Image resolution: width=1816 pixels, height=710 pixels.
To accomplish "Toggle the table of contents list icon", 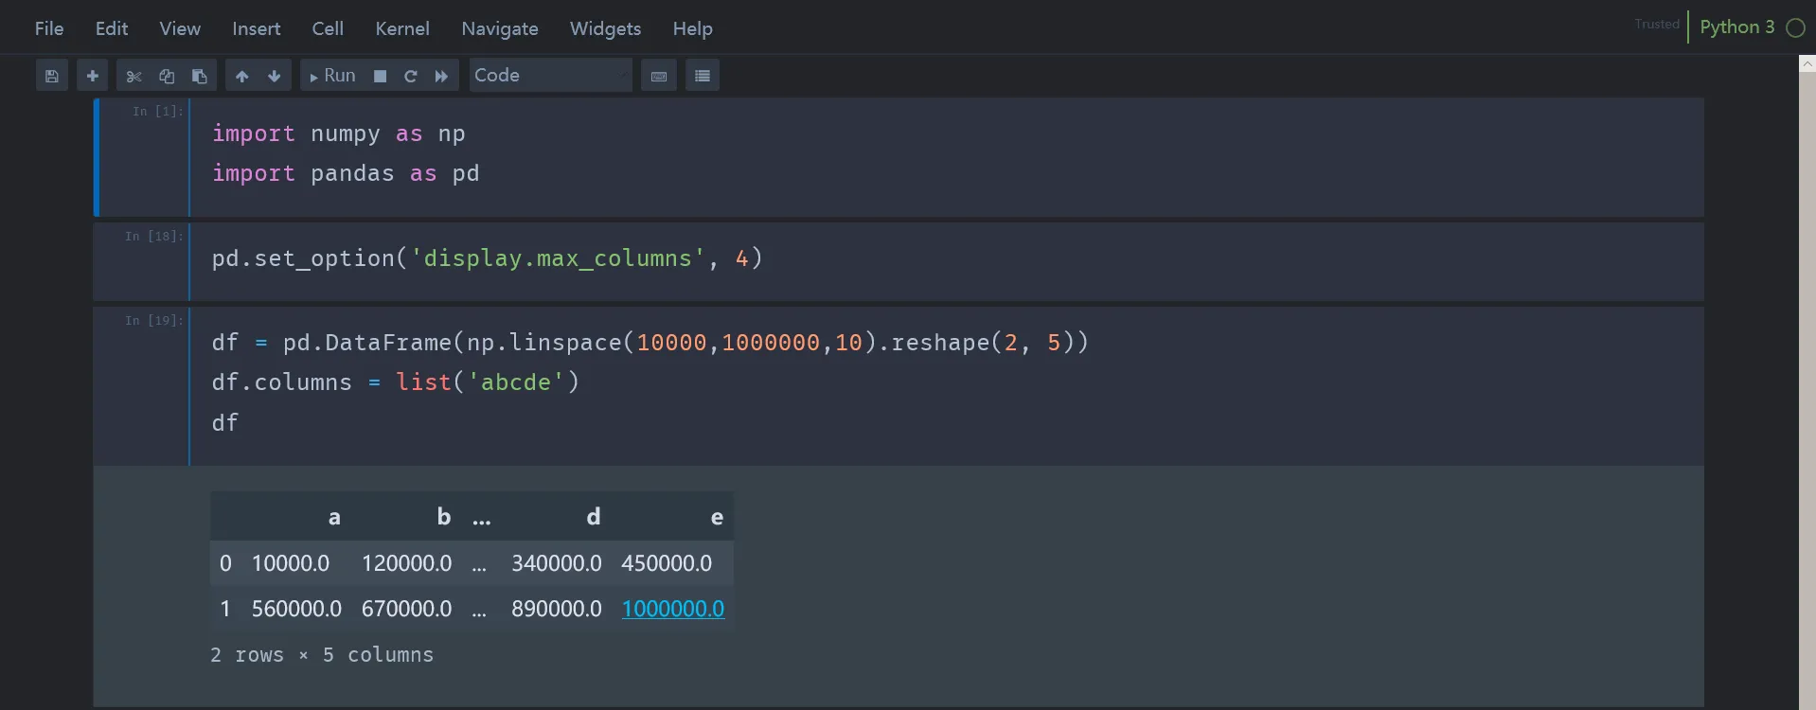I will 702,76.
